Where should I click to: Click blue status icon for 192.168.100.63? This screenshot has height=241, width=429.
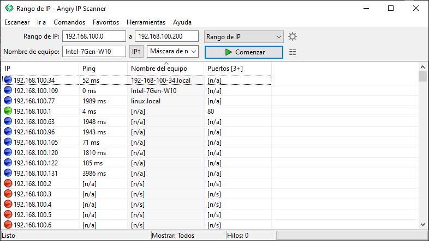tap(8, 121)
